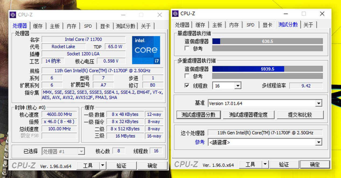Click bus speed value 100.00 MHz
Screen dimensions: 341x178
[59, 129]
